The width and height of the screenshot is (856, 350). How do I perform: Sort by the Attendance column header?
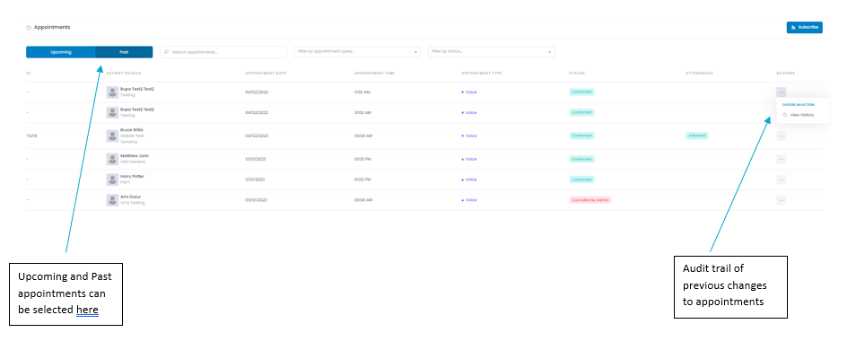click(699, 74)
